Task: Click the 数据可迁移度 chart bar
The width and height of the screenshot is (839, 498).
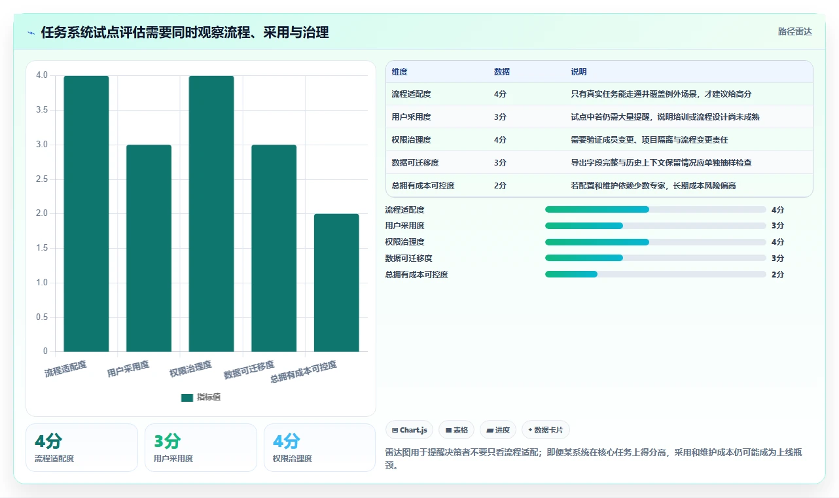Action: [274, 249]
